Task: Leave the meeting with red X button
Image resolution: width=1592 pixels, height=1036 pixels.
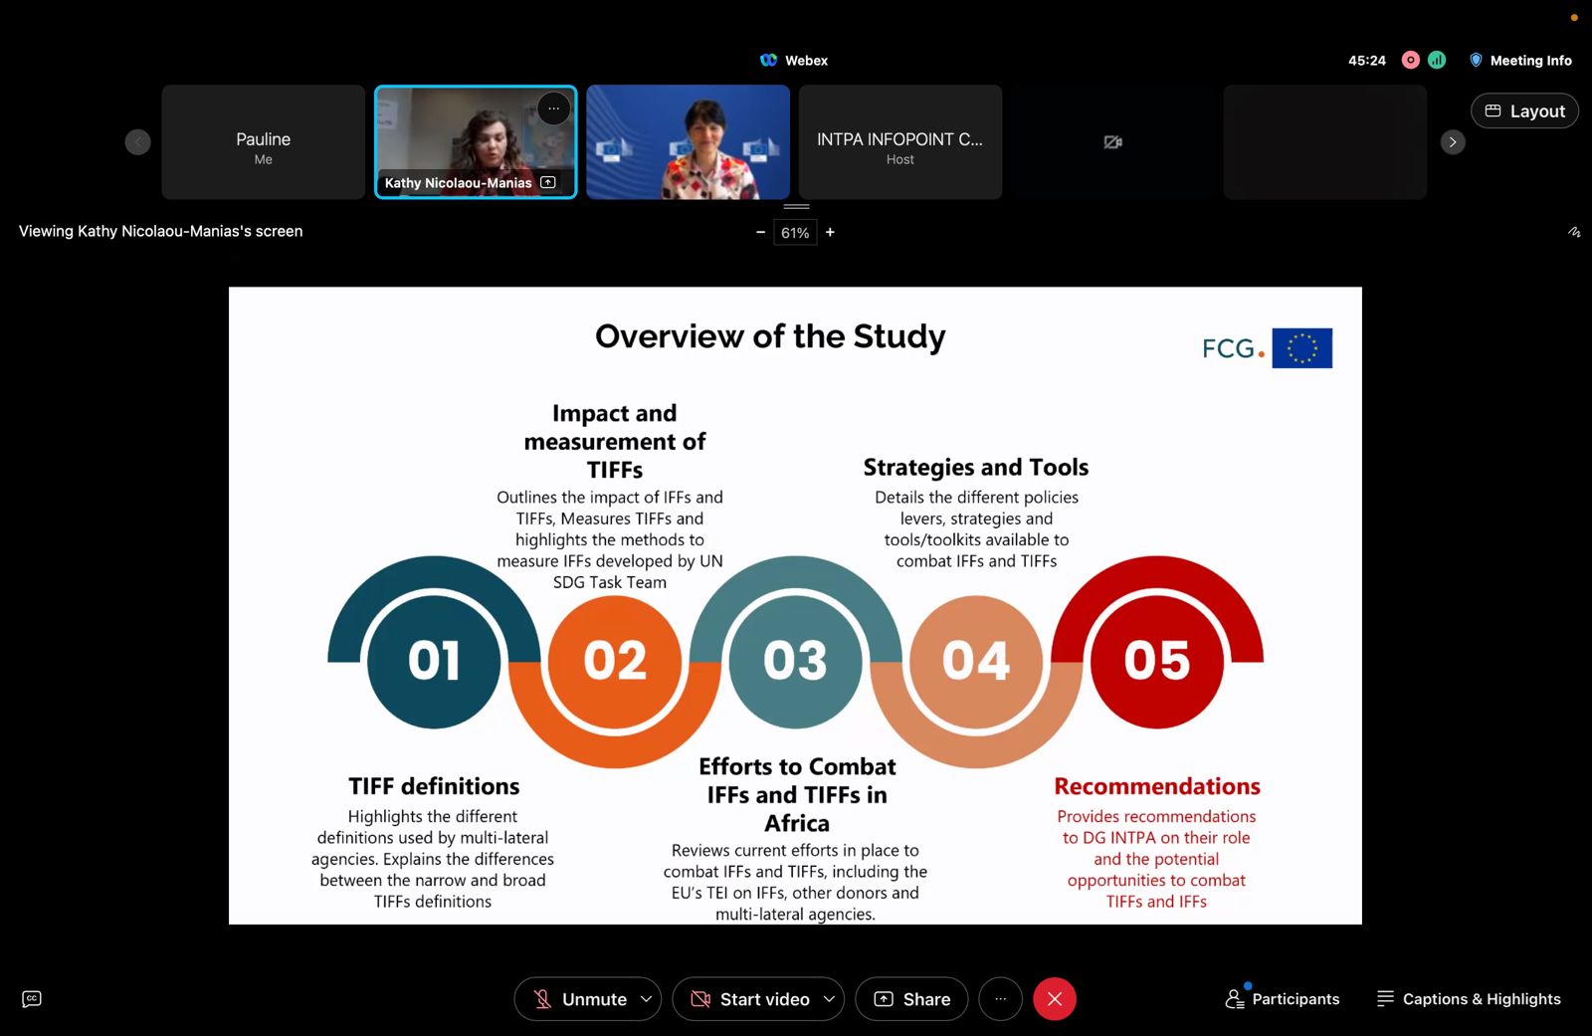Action: (x=1055, y=999)
